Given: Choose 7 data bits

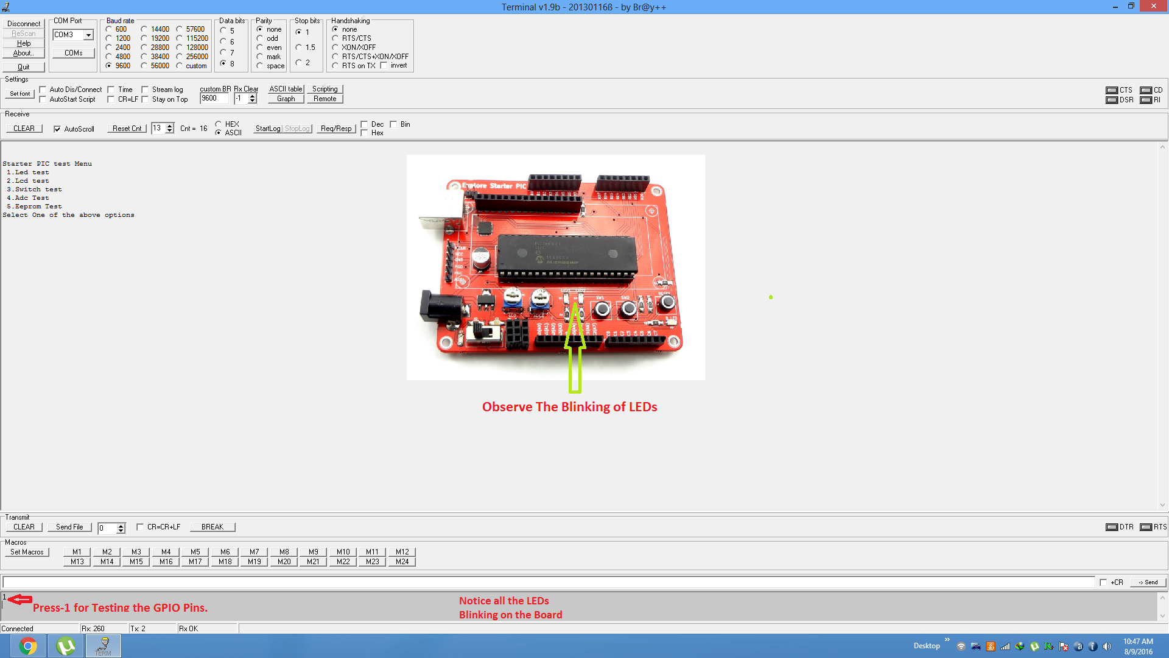Looking at the screenshot, I should point(223,52).
